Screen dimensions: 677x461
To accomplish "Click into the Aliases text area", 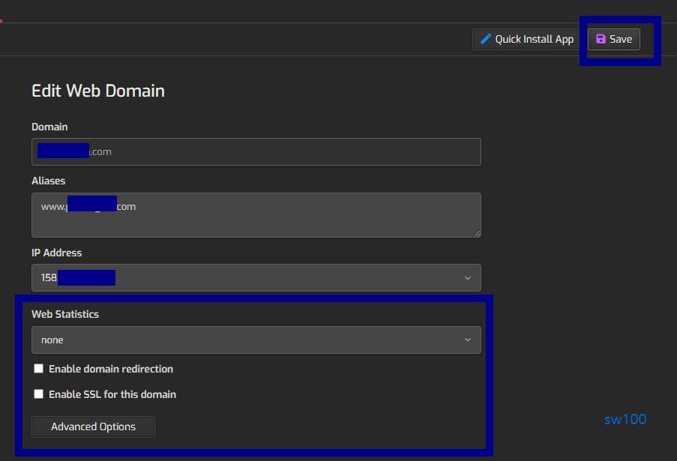I will [256, 215].
